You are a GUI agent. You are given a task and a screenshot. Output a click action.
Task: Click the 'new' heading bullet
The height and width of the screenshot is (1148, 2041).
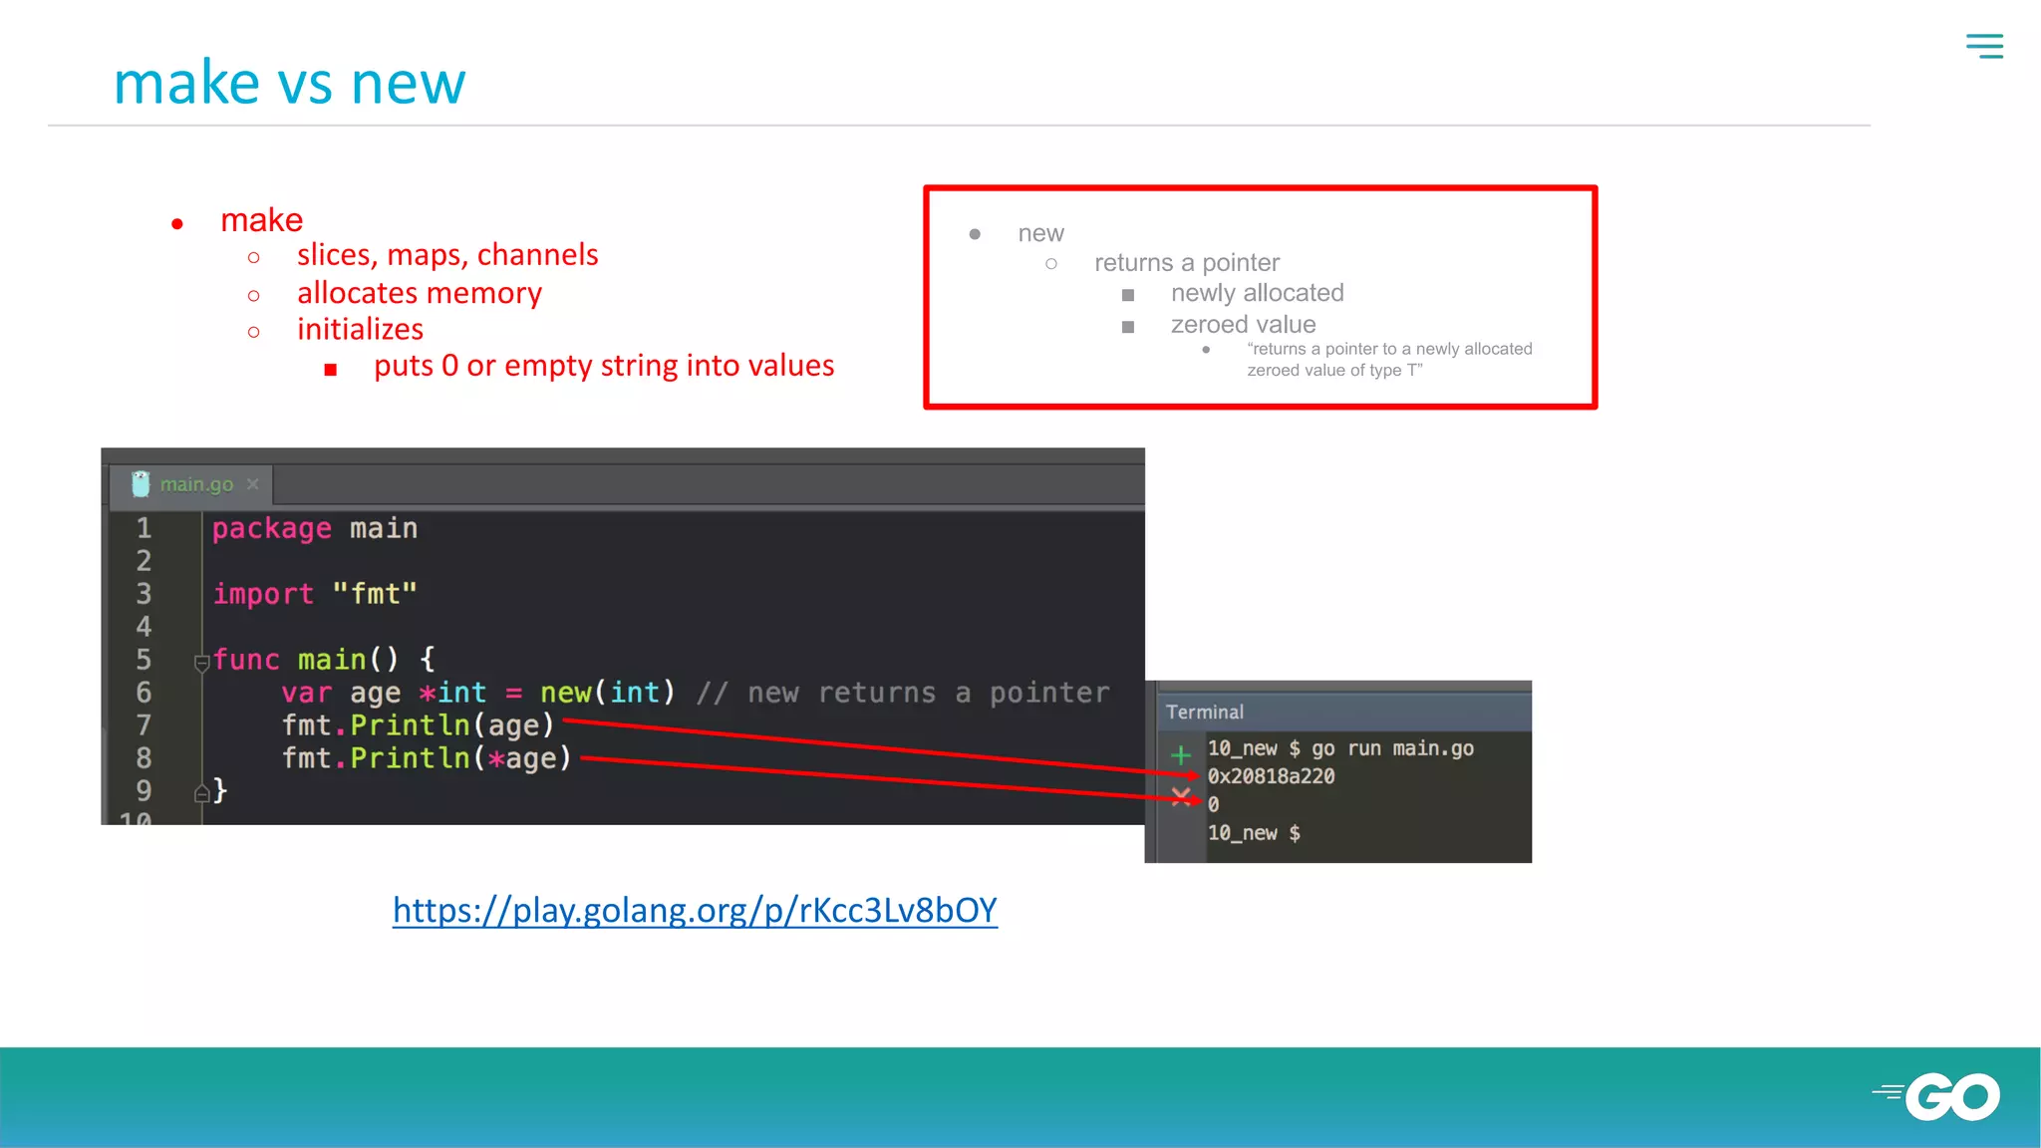click(1040, 233)
